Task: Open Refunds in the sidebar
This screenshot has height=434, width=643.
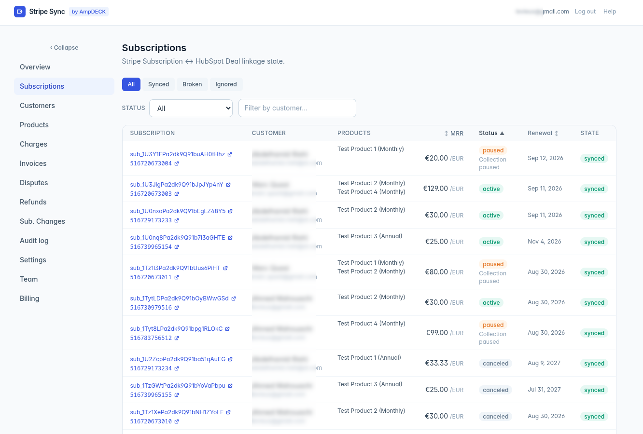Action: (x=64, y=202)
